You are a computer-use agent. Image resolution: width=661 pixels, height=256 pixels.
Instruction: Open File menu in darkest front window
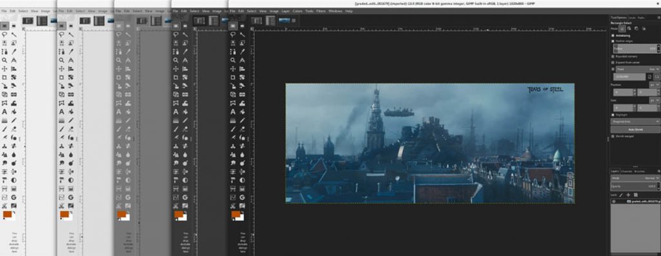coord(233,11)
